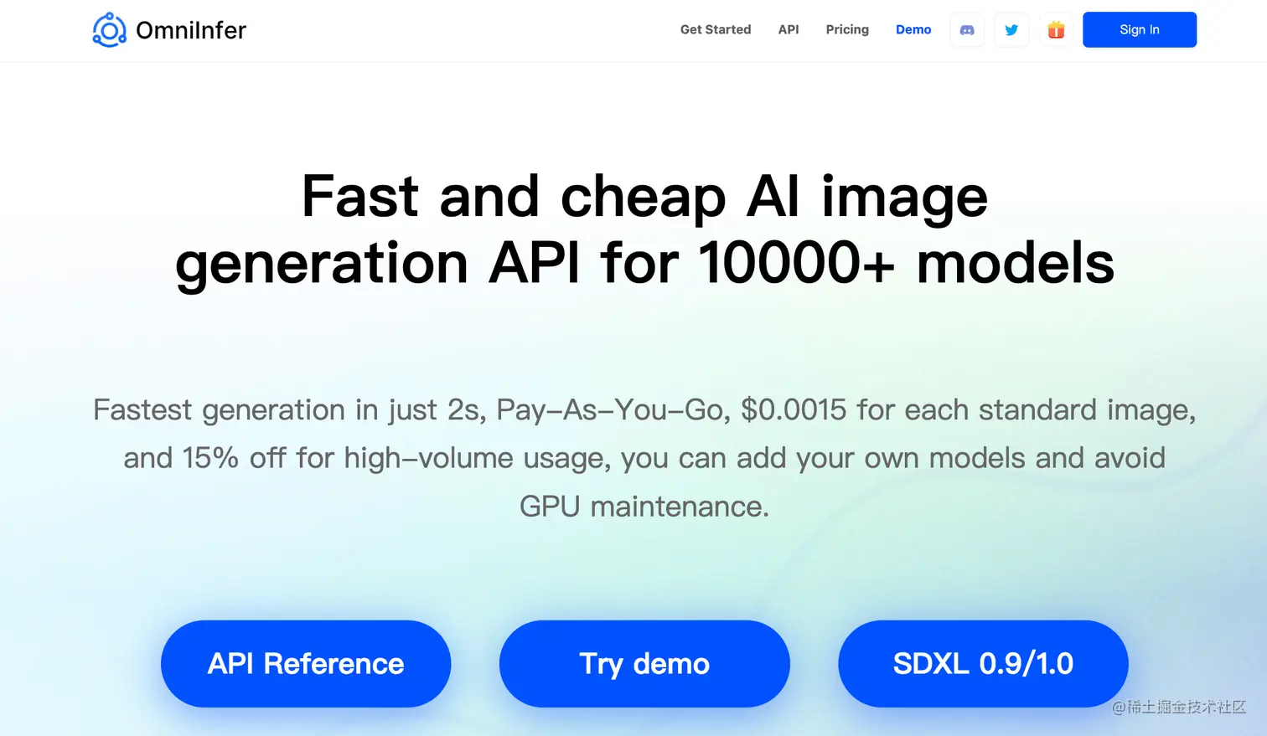This screenshot has width=1267, height=736.
Task: Select the Demo nav link
Action: click(x=913, y=29)
